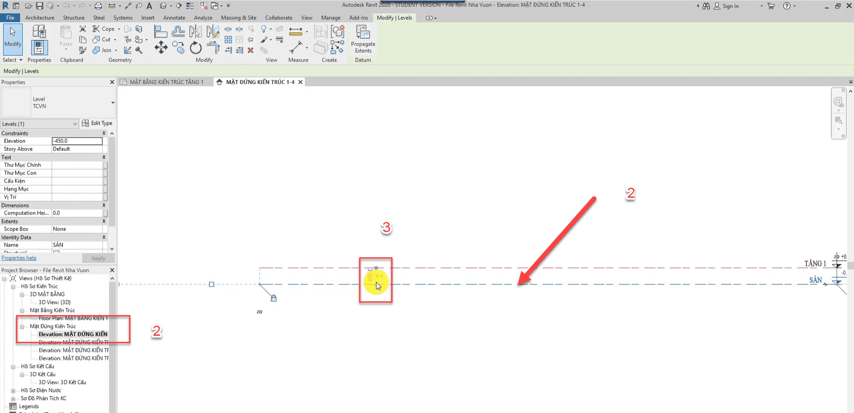854x413 pixels.
Task: Expand the Hồ Sơ Điện Nước tree node
Action: click(x=13, y=391)
